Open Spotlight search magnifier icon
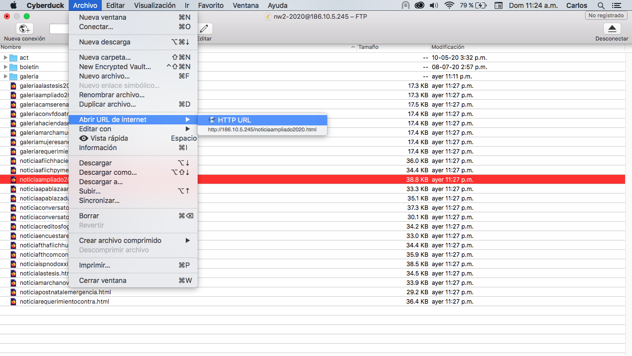 (x=601, y=5)
